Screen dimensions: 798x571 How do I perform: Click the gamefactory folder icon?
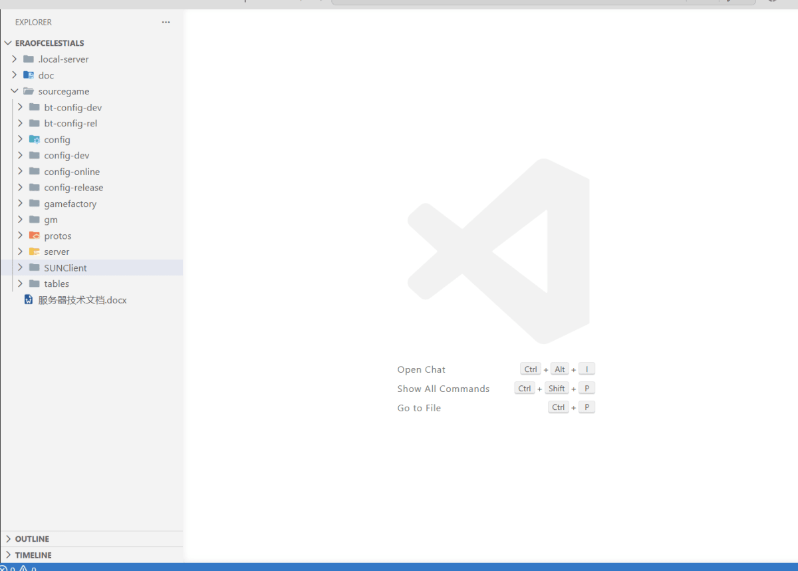(x=35, y=204)
